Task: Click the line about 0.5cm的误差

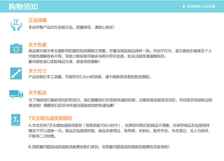Action: (x=90, y=77)
